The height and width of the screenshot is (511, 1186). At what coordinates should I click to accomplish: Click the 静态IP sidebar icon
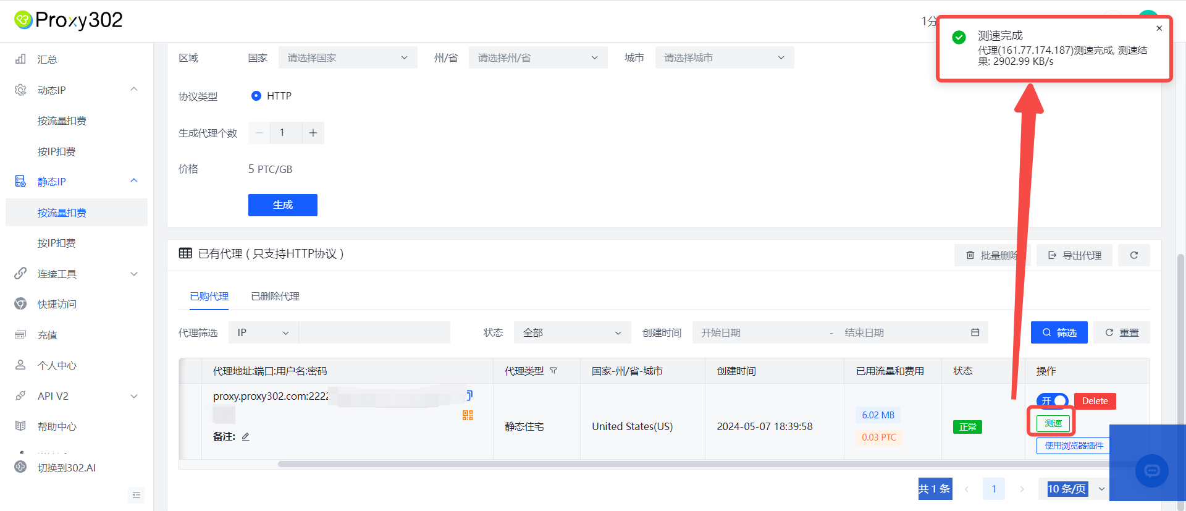pyautogui.click(x=20, y=181)
